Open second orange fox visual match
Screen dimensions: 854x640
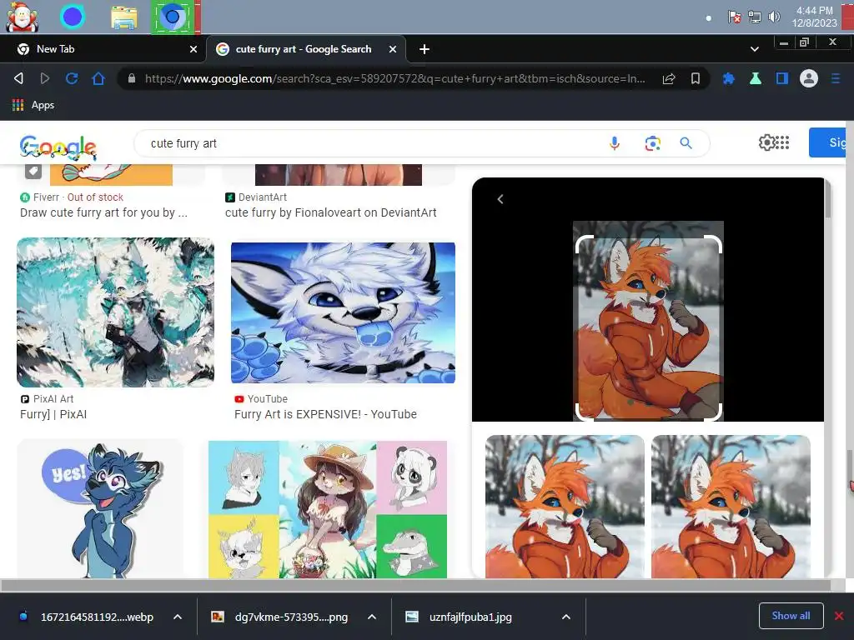(731, 507)
